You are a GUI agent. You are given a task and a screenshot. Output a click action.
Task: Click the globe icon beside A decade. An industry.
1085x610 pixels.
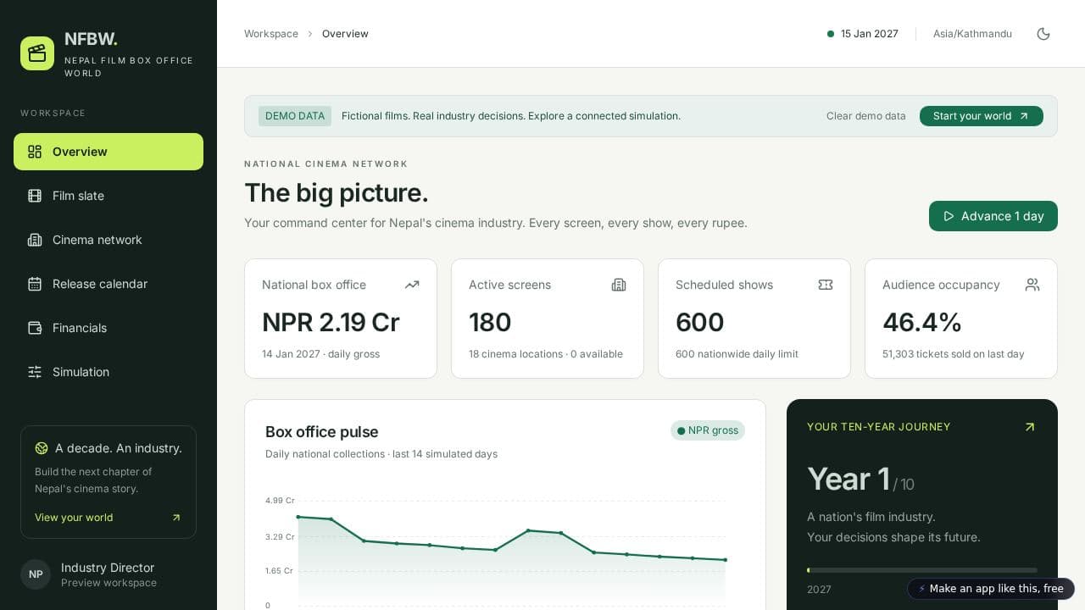pyautogui.click(x=42, y=448)
